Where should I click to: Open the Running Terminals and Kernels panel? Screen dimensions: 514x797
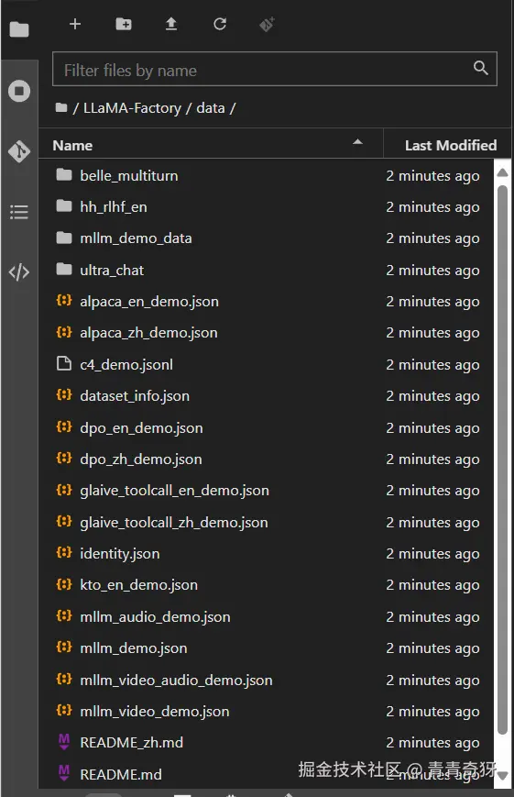click(x=19, y=91)
